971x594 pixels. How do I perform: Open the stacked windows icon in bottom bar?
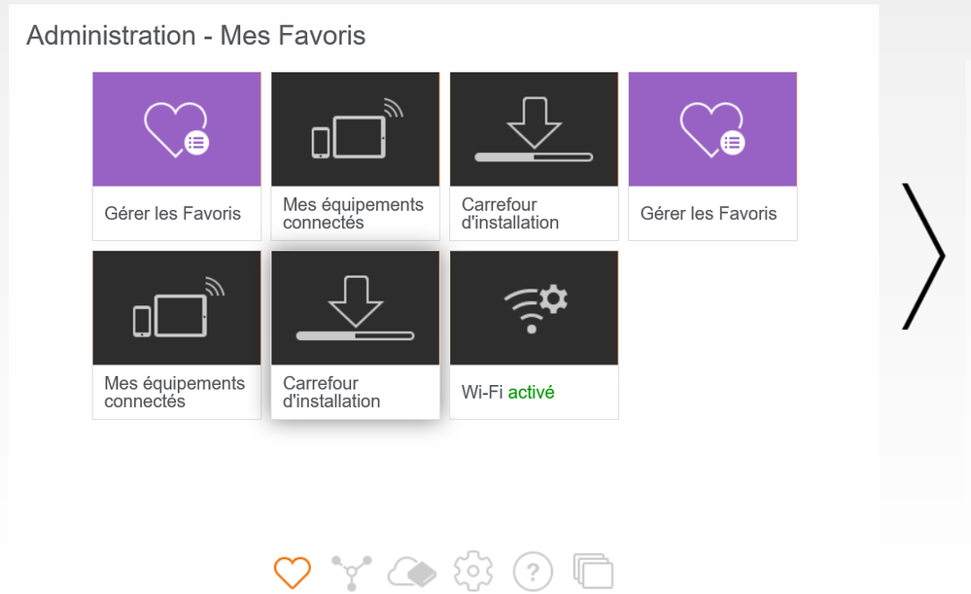pyautogui.click(x=593, y=571)
